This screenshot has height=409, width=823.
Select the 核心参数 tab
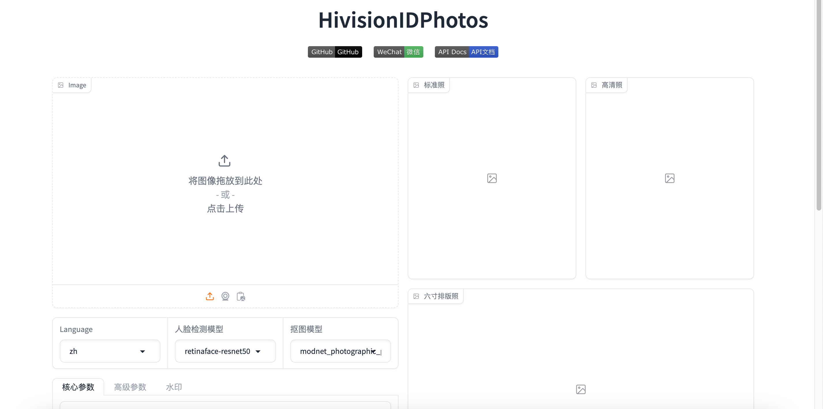point(78,387)
